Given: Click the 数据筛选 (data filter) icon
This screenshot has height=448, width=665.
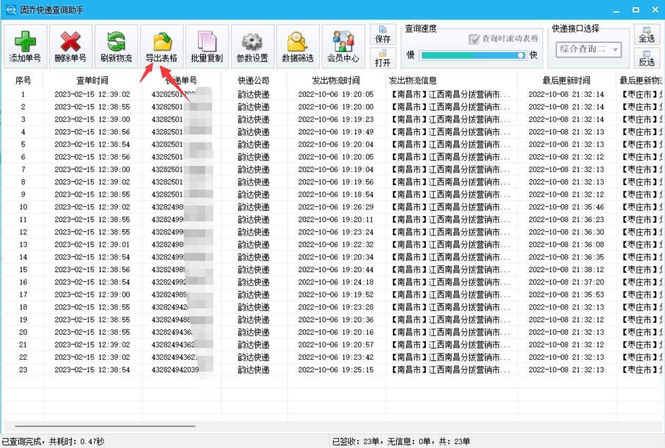Looking at the screenshot, I should [297, 46].
